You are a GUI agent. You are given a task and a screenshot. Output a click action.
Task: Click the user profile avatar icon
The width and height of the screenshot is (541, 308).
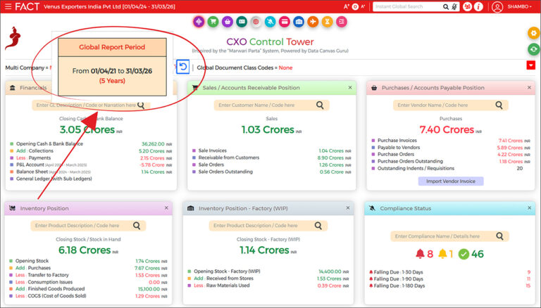[x=497, y=6]
